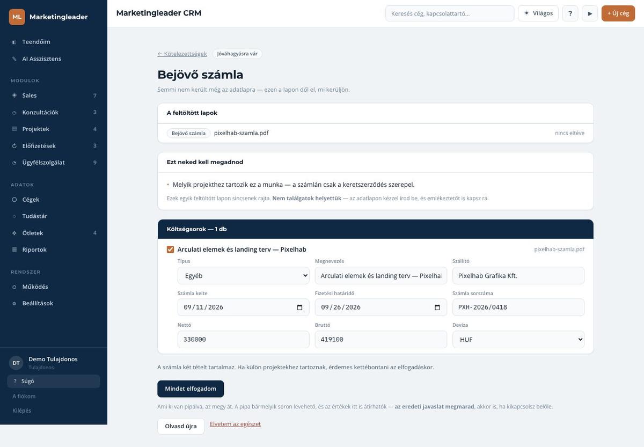
Task: Open the calendar picker for Számla kelte
Action: (x=299, y=307)
